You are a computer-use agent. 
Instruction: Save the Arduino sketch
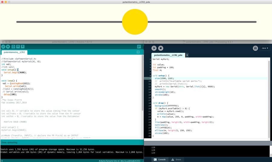23,47
